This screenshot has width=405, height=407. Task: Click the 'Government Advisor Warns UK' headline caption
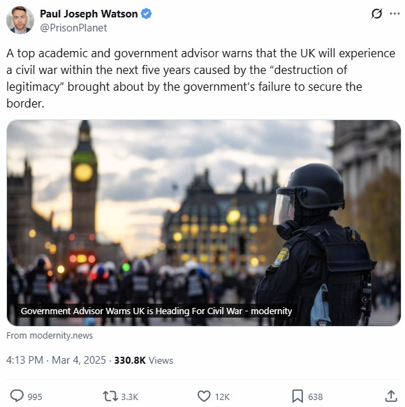(156, 311)
